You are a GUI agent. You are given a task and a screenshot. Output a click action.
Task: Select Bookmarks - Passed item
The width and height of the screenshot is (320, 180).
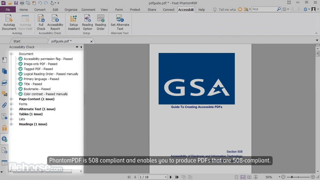coord(37,89)
